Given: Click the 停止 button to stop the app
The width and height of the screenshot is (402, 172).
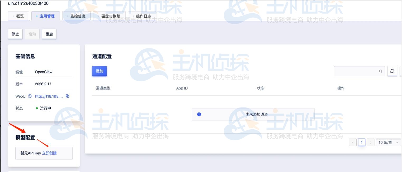Looking at the screenshot, I should click(x=15, y=34).
